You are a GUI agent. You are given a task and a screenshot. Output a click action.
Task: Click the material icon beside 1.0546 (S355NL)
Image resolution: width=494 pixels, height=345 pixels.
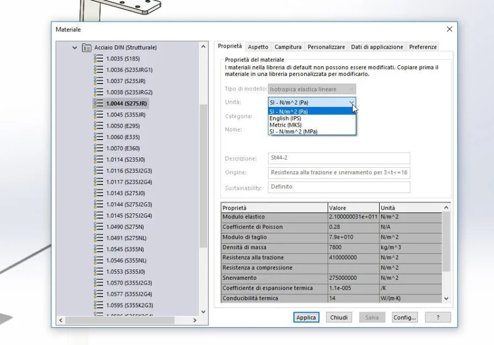[98, 260]
